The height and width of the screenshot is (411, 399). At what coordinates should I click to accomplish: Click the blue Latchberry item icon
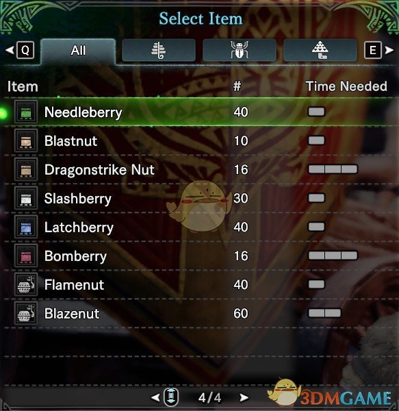click(x=26, y=227)
